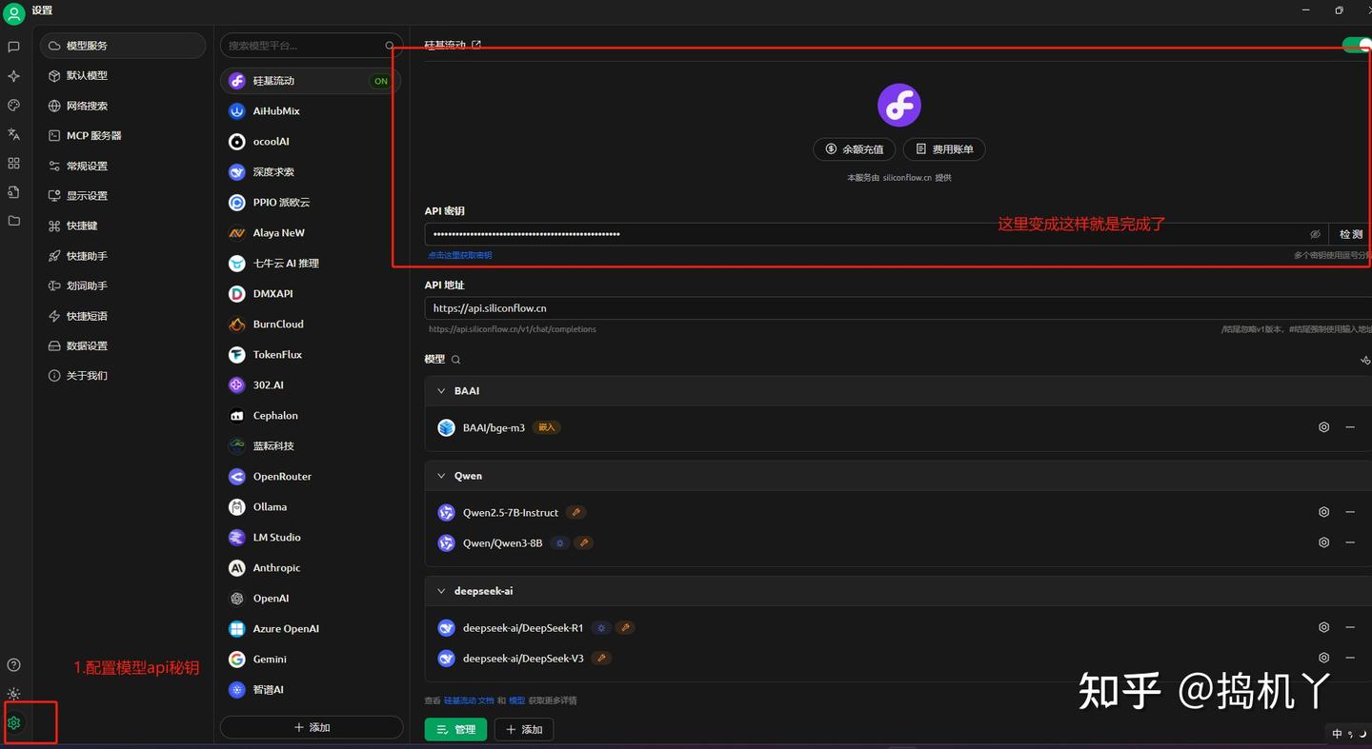Image resolution: width=1372 pixels, height=749 pixels.
Task: Click the 余额充值 button
Action: point(855,149)
